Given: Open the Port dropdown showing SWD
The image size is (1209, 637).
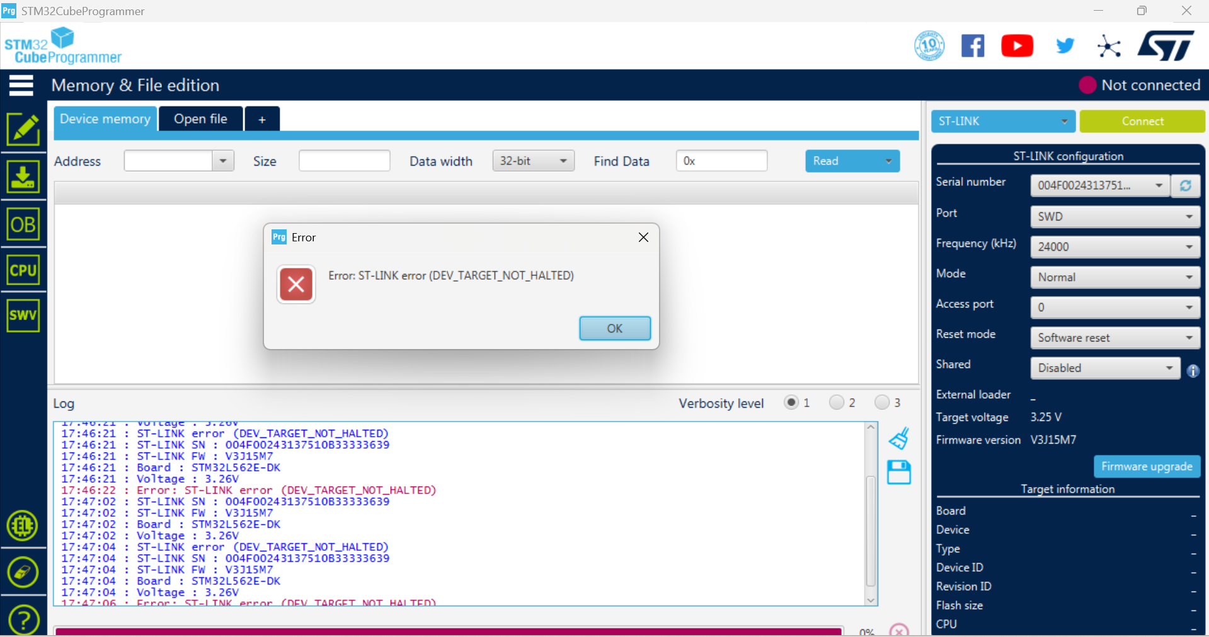Looking at the screenshot, I should [1114, 216].
